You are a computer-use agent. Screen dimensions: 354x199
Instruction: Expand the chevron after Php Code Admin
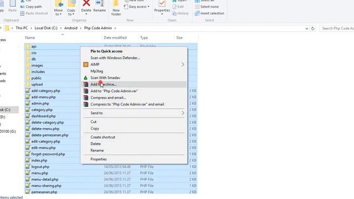click(115, 28)
